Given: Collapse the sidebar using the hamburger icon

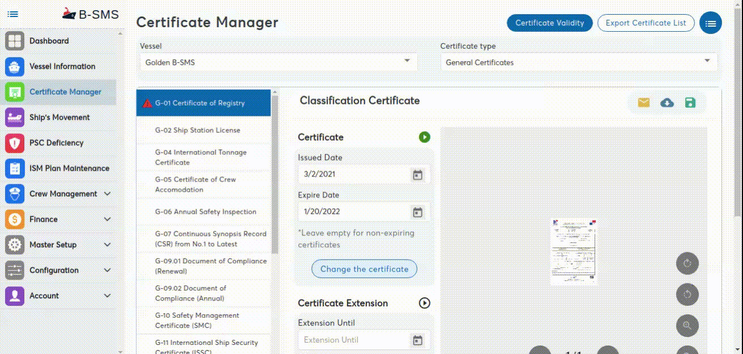Looking at the screenshot, I should (x=12, y=14).
